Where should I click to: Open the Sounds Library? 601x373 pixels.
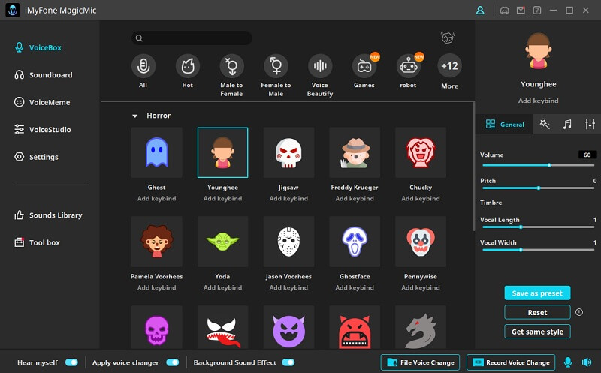click(x=48, y=215)
